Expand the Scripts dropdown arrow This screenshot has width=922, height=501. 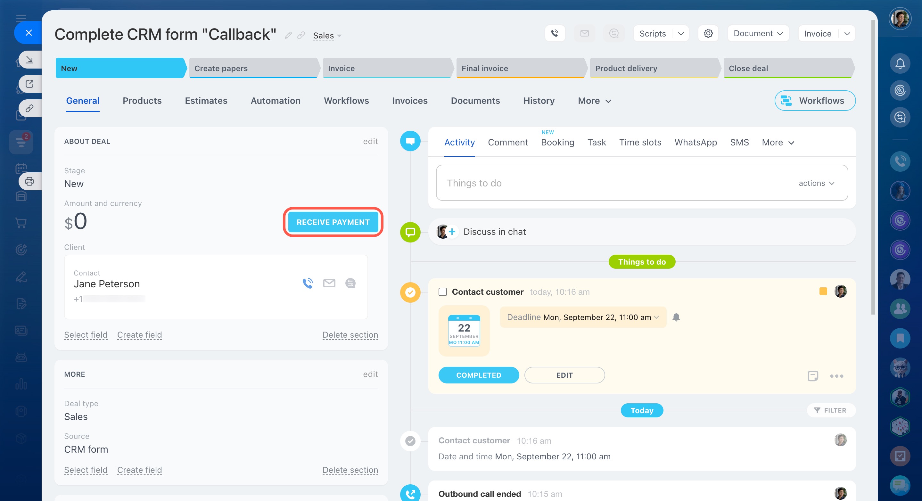point(681,33)
